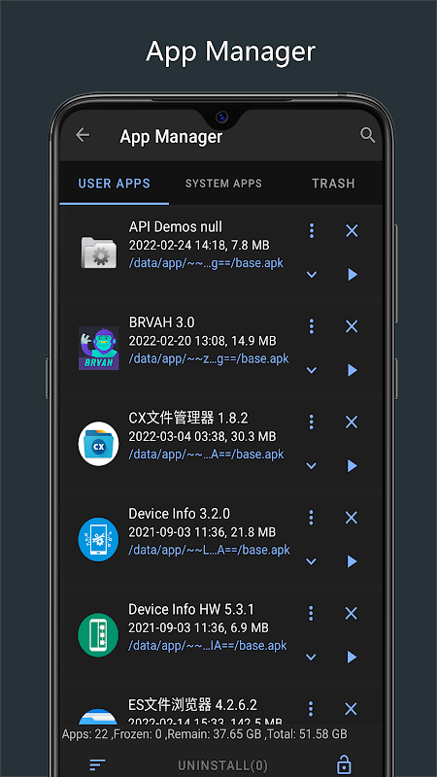The height and width of the screenshot is (777, 437).
Task: Select '2021-09-03 11:36, 6.9 MB' text
Action: 199,627
